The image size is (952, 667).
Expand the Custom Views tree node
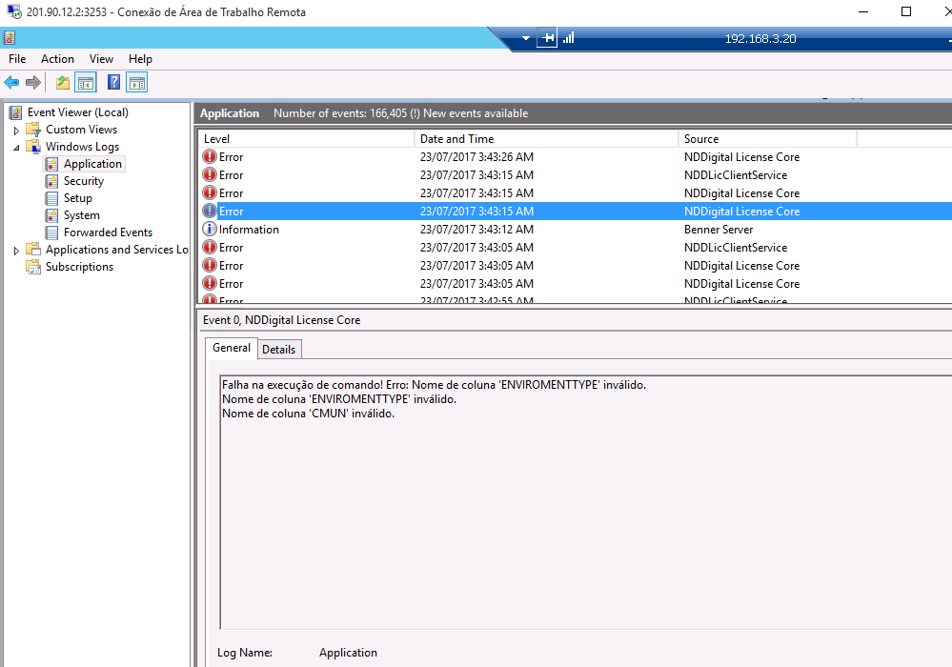(x=16, y=130)
